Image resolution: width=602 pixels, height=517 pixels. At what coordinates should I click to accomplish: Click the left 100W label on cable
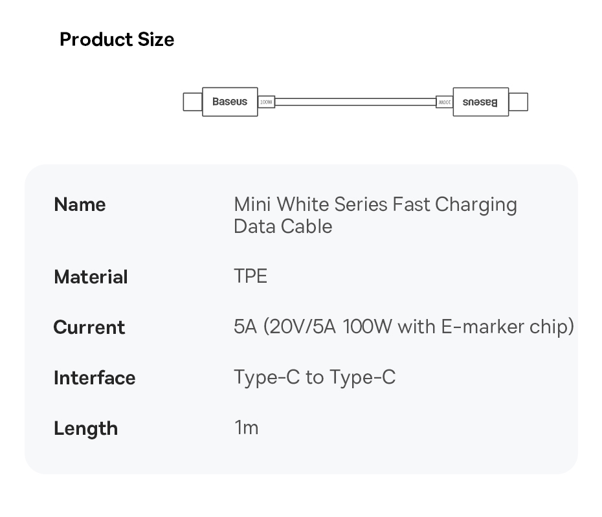pos(266,102)
